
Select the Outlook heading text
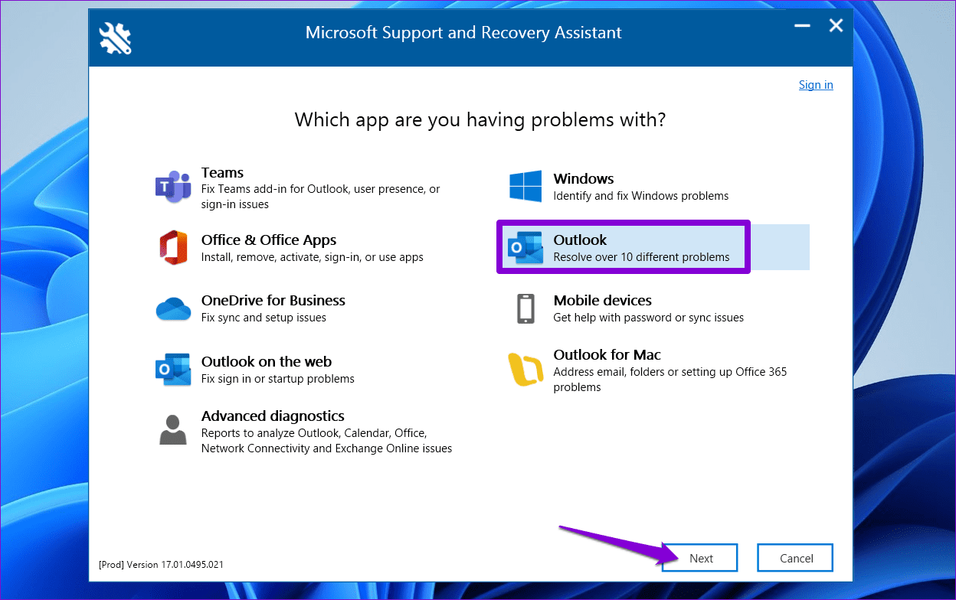pyautogui.click(x=581, y=240)
